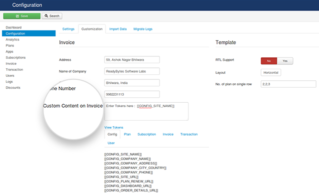Open Apps in the sidebar
The height and width of the screenshot is (195, 319).
(x=9, y=51)
